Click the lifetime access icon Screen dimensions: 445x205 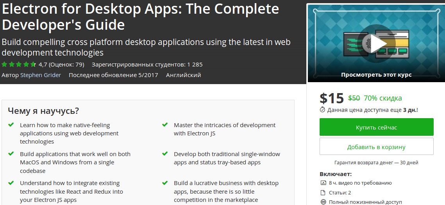tap(323, 202)
